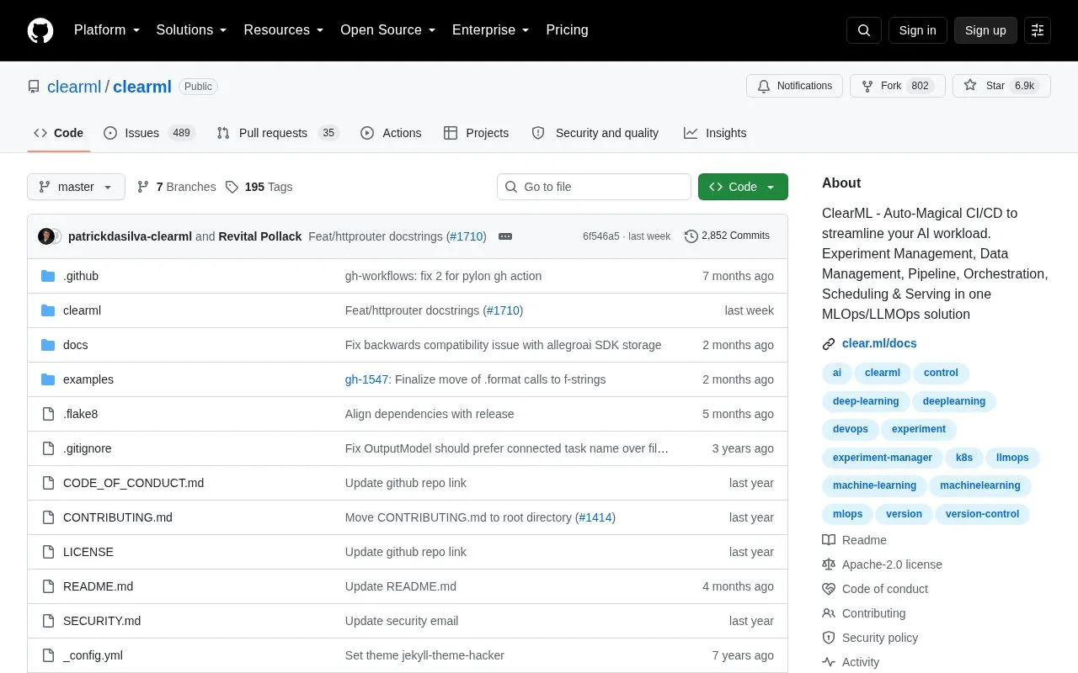Viewport: 1078px width, 673px height.
Task: Click the Sign up button
Action: pos(985,30)
